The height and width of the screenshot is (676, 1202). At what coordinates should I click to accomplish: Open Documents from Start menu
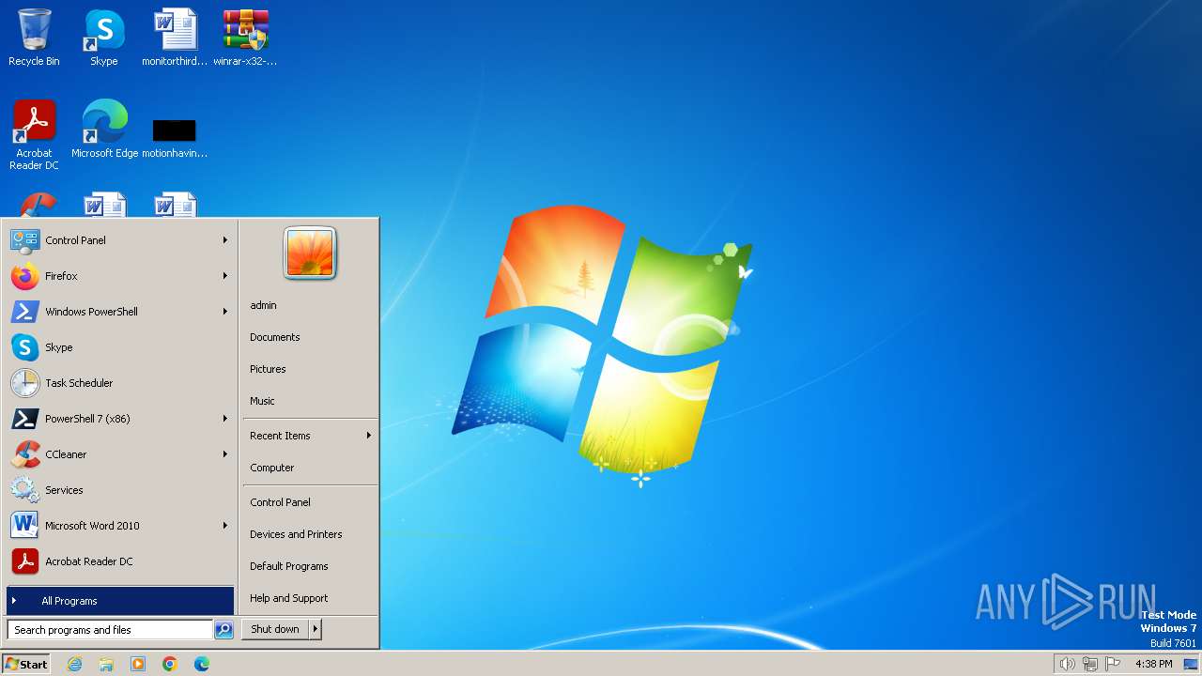310,337
